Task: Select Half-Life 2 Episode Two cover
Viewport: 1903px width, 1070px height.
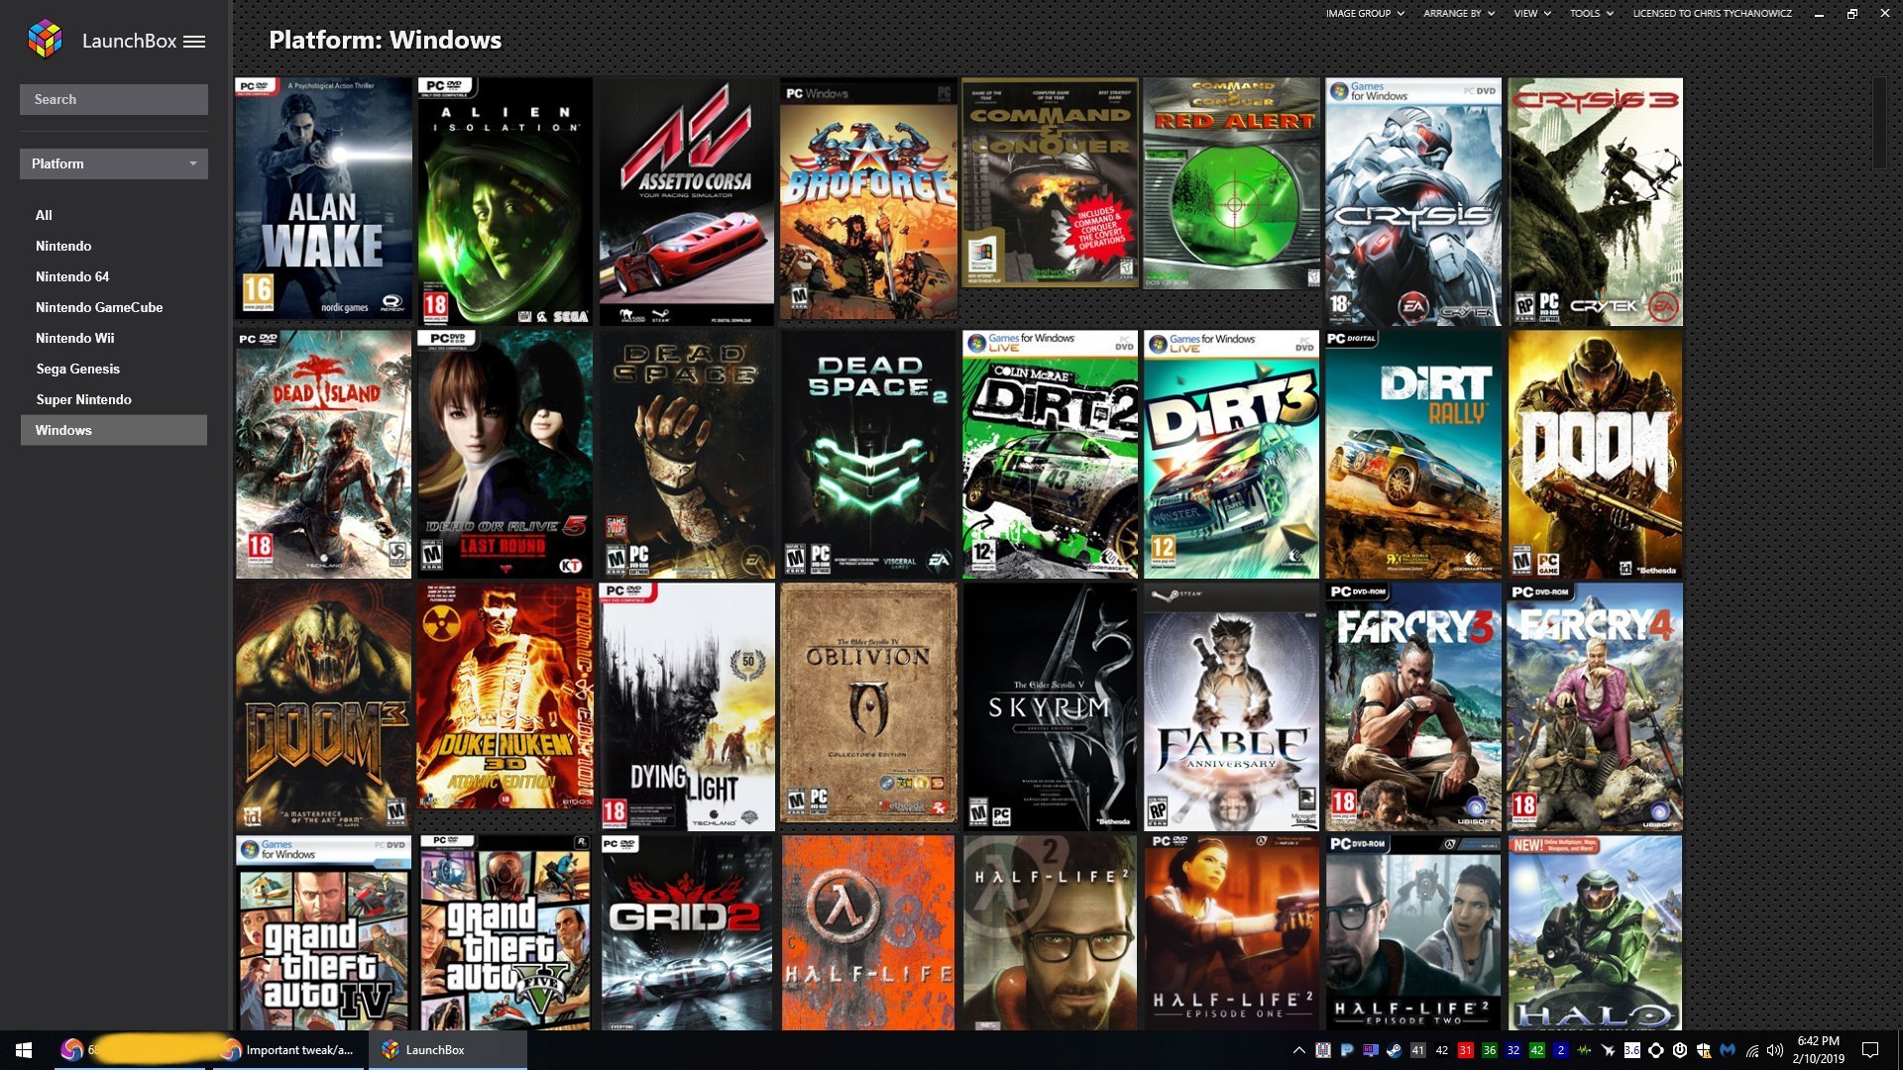Action: pos(1413,932)
